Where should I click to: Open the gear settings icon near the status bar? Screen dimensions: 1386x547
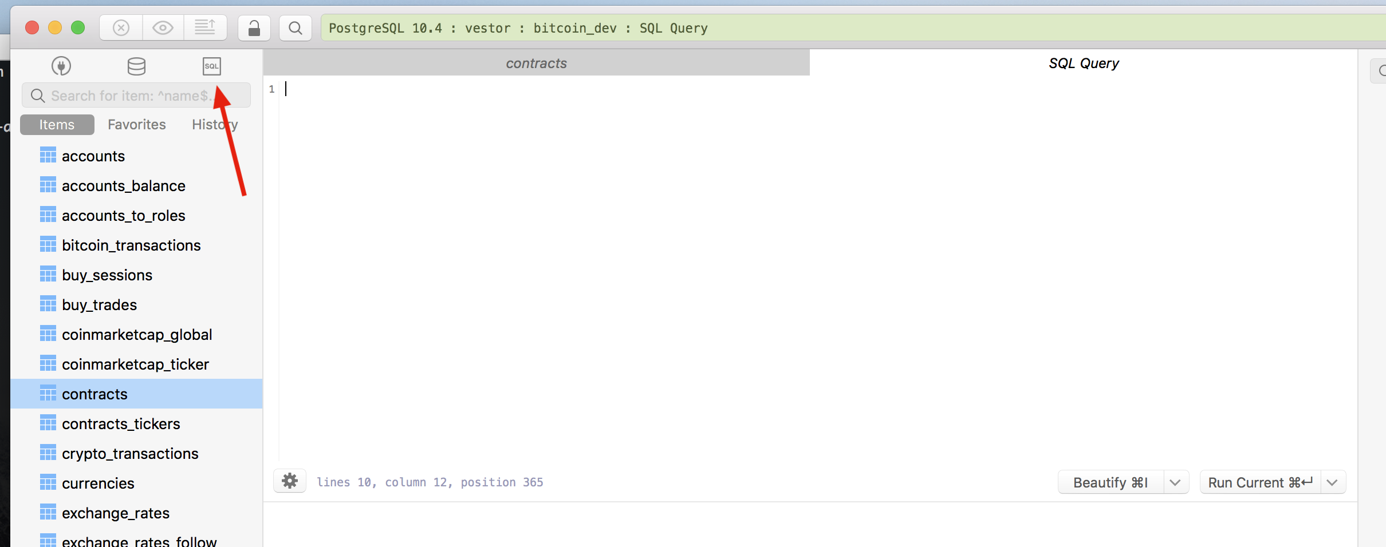[290, 482]
